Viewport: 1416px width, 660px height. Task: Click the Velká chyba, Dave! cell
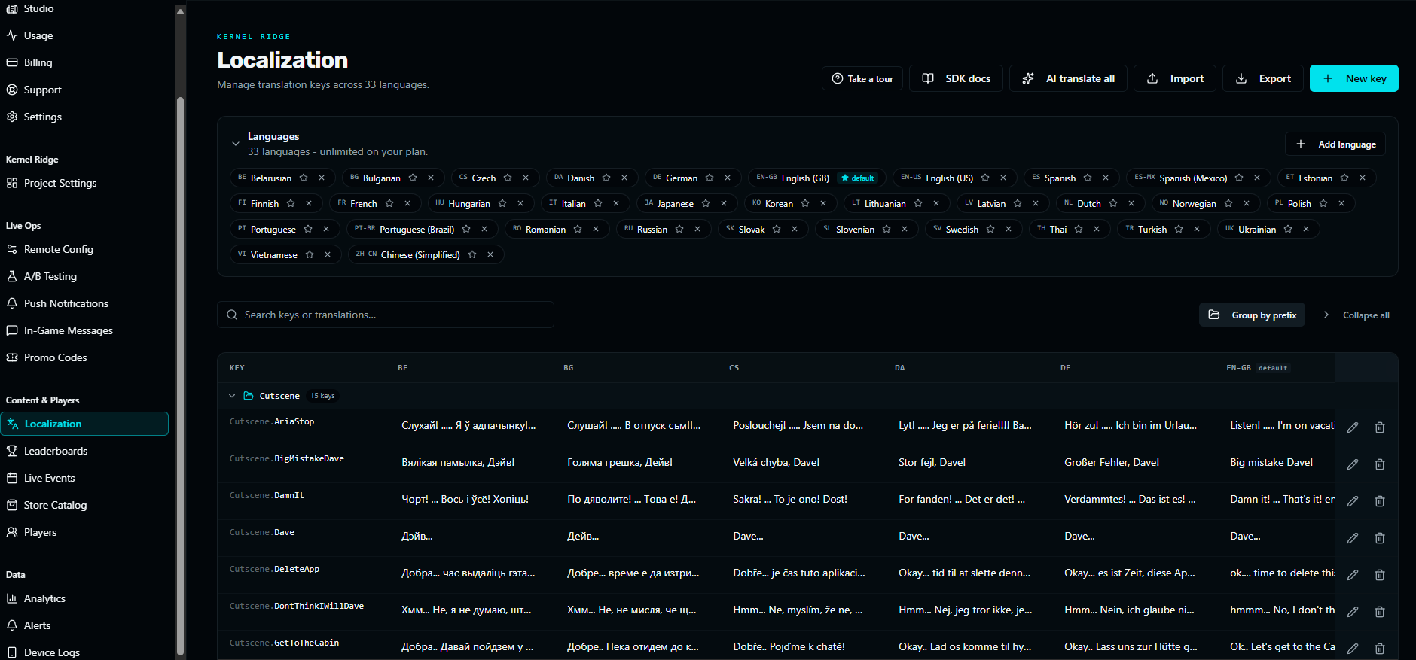(x=776, y=463)
